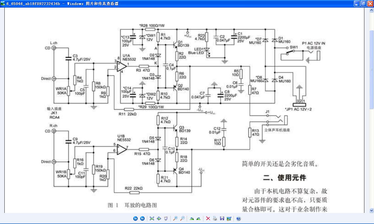Show the image at actual size
This screenshot has height=224, width=374.
(x=159, y=218)
